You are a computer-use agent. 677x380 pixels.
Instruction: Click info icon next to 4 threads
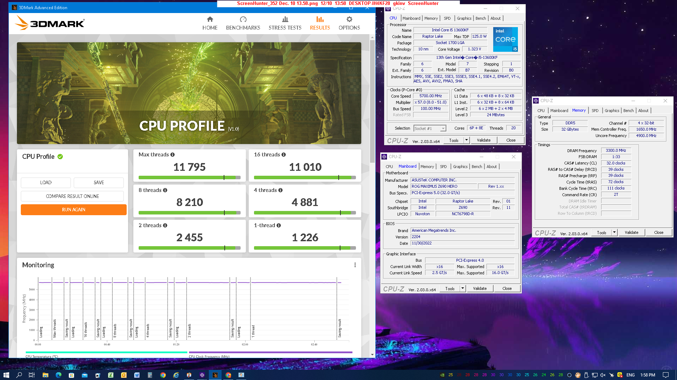click(x=280, y=190)
